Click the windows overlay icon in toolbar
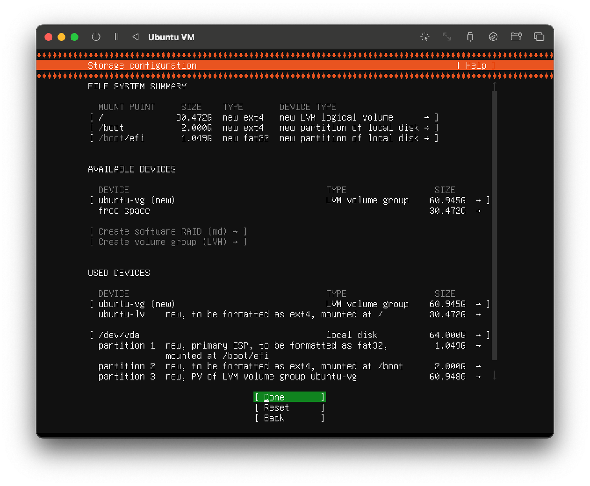 click(539, 37)
